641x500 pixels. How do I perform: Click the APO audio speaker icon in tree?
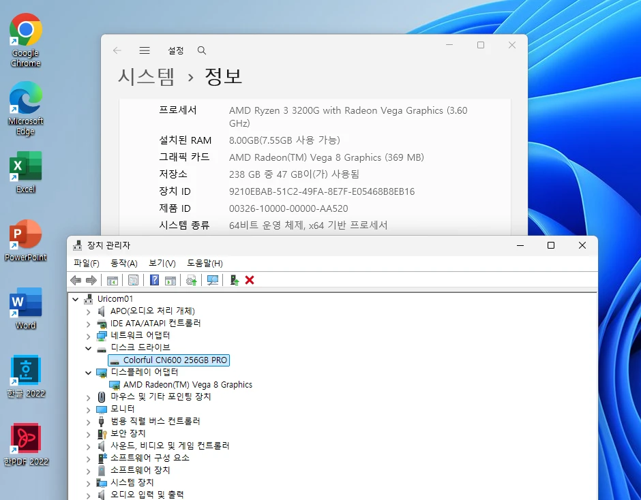pos(102,311)
